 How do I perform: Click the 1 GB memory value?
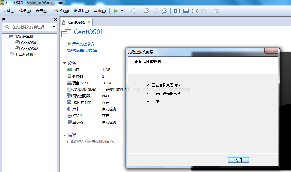106,70
